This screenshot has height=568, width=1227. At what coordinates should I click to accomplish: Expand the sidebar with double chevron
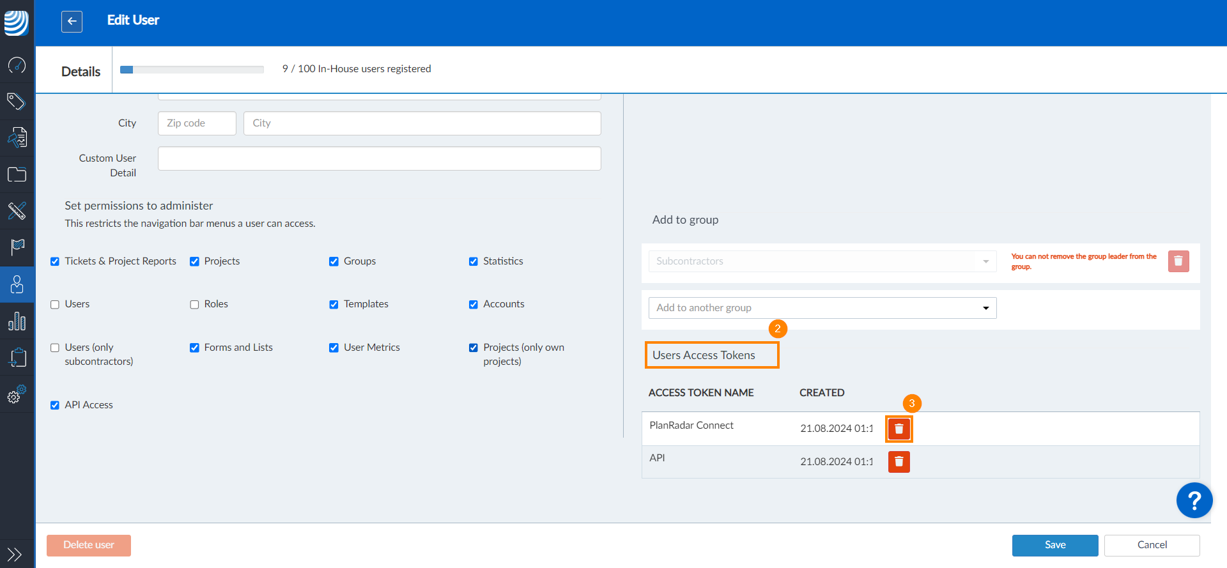point(15,554)
